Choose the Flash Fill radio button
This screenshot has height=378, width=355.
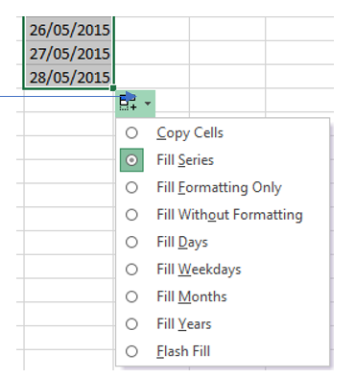[131, 351]
